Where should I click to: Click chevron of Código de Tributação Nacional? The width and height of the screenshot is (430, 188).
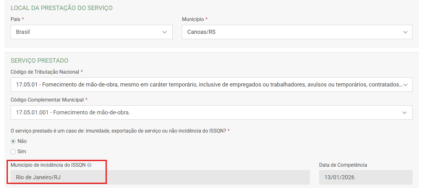pyautogui.click(x=405, y=85)
